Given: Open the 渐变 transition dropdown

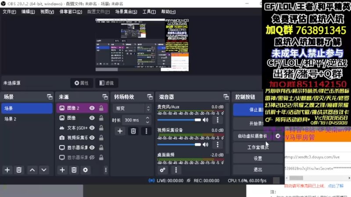Looking at the screenshot, I should pyautogui.click(x=132, y=108).
